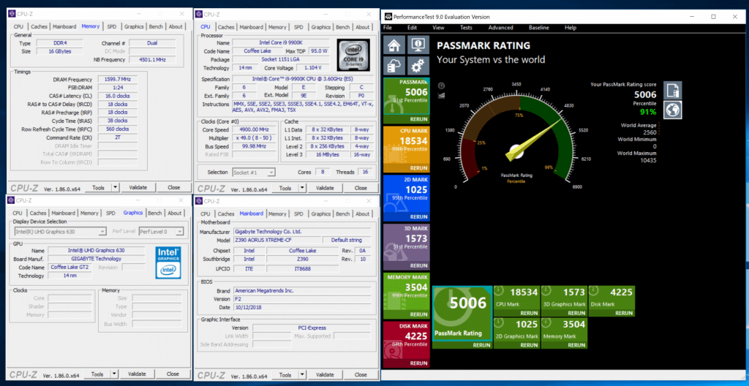Click the 3D Graphics Mark 1573 summary tile
This screenshot has width=749, height=386.
[564, 300]
